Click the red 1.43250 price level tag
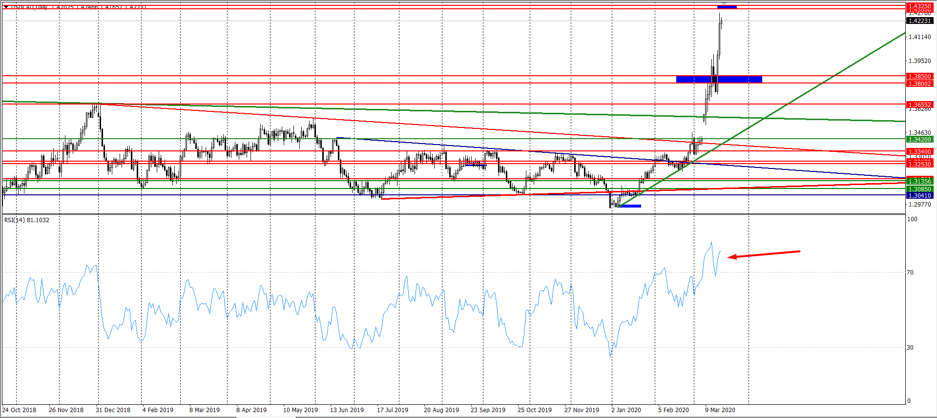This screenshot has height=418, width=937. tap(919, 6)
